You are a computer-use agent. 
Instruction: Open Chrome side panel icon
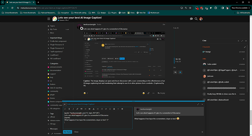coord(222,8)
